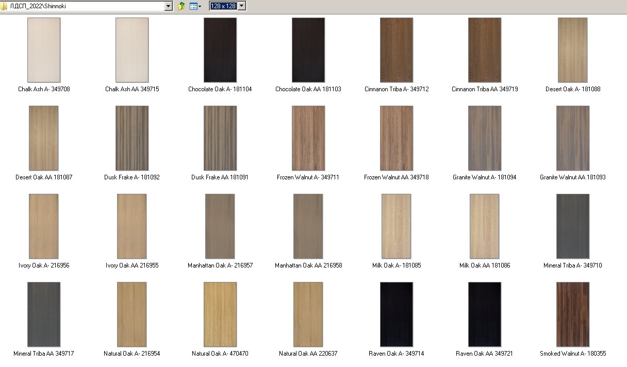Click the "Natural Oak A- 470470" file name
627x367 pixels.
[220, 354]
